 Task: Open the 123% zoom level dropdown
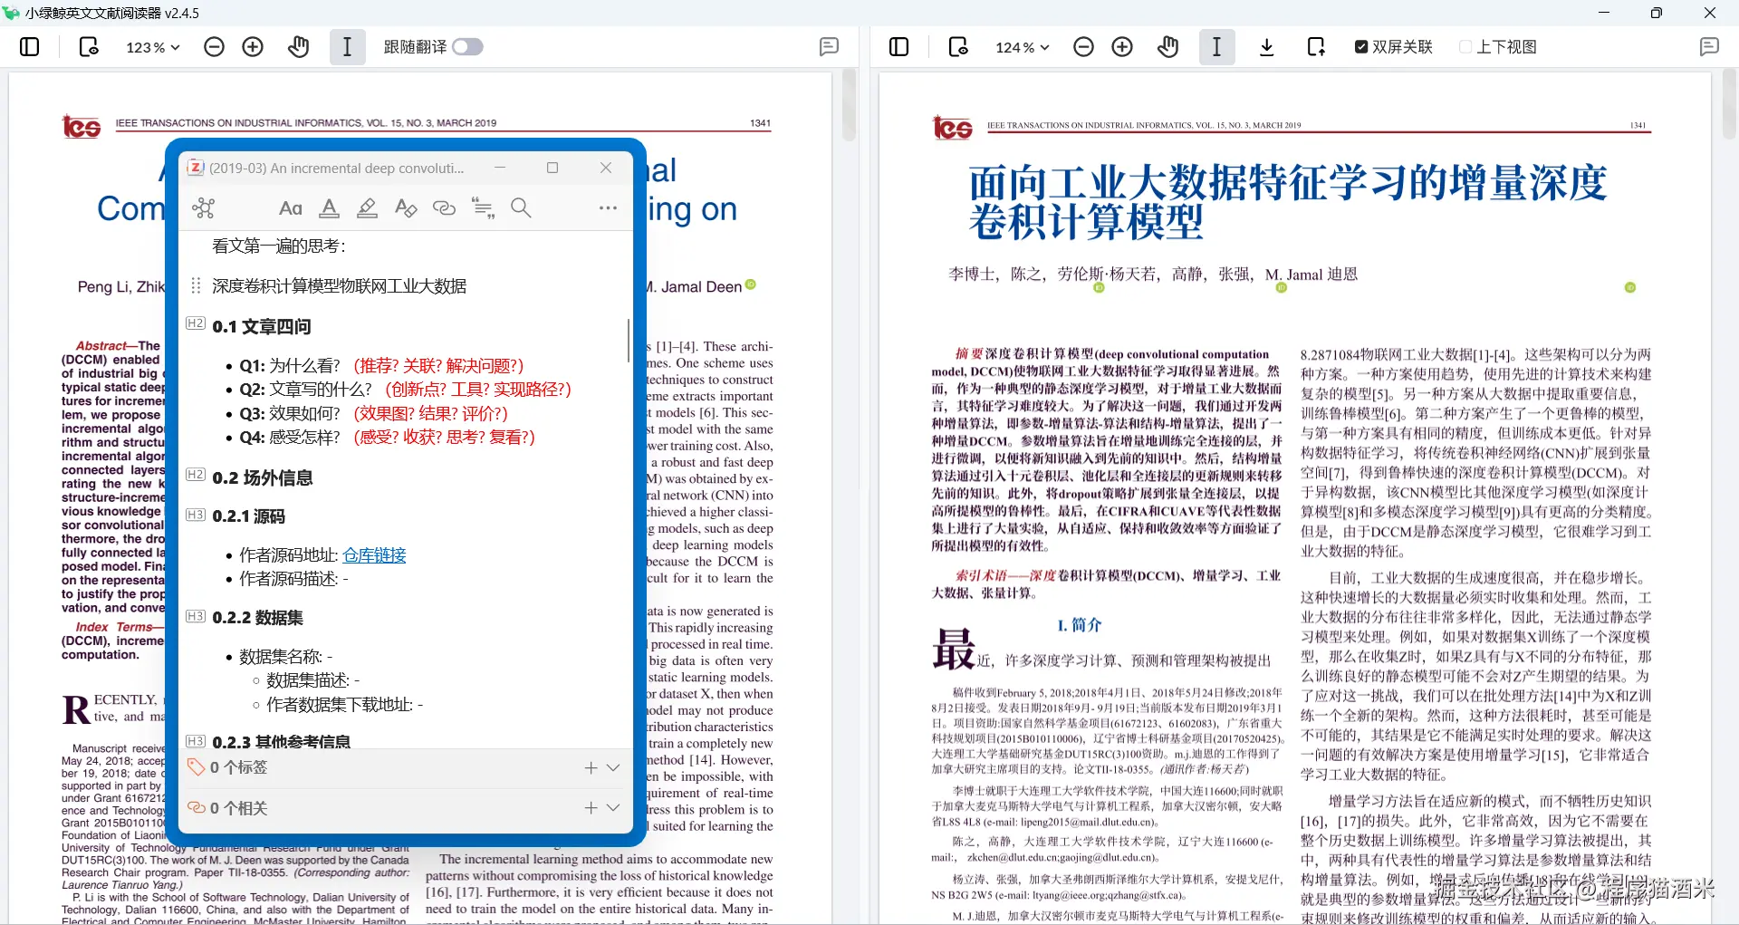point(151,46)
